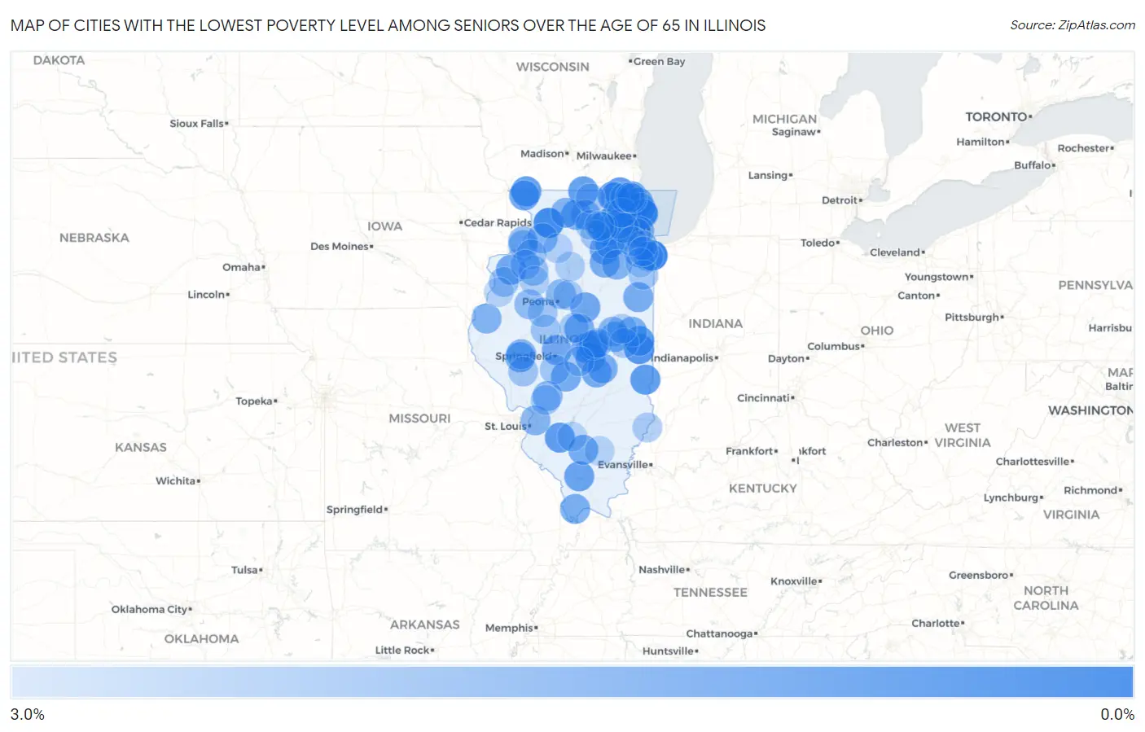Click the Indianapolis city label

click(x=684, y=357)
